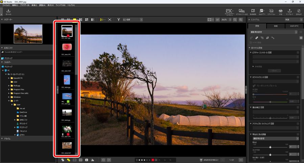Select the retouch brush tool icon

tap(257, 38)
